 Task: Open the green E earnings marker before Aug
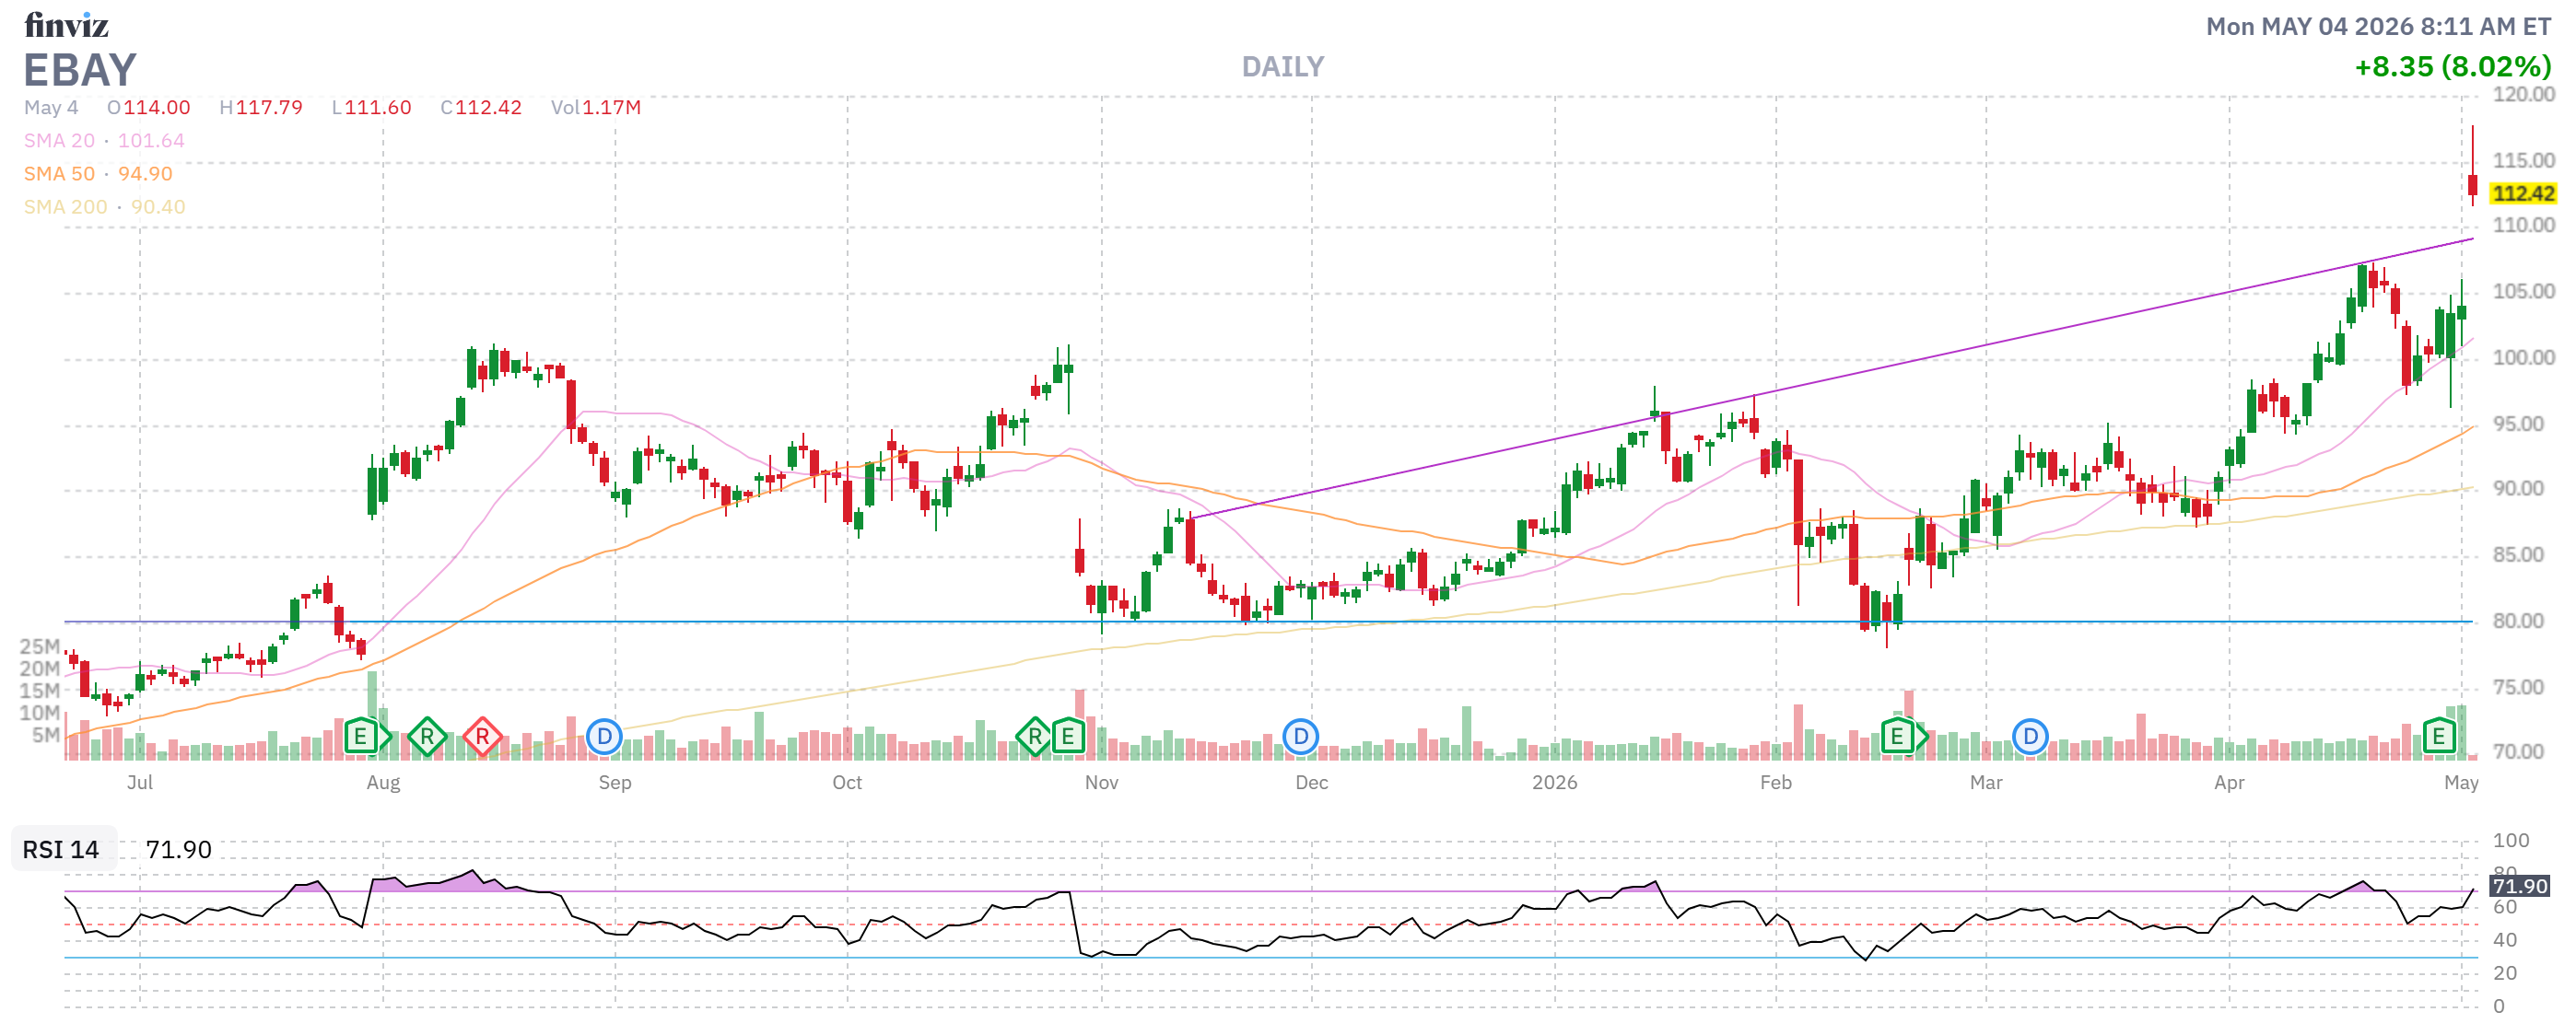pos(362,738)
